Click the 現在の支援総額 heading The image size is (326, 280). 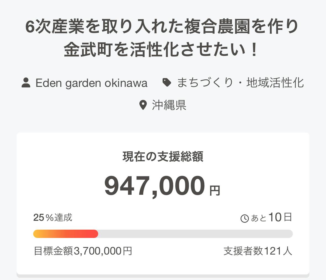pyautogui.click(x=163, y=157)
